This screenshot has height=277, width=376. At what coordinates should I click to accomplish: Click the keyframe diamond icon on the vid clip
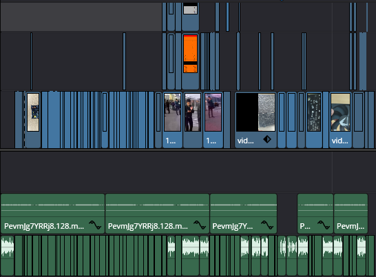[267, 139]
